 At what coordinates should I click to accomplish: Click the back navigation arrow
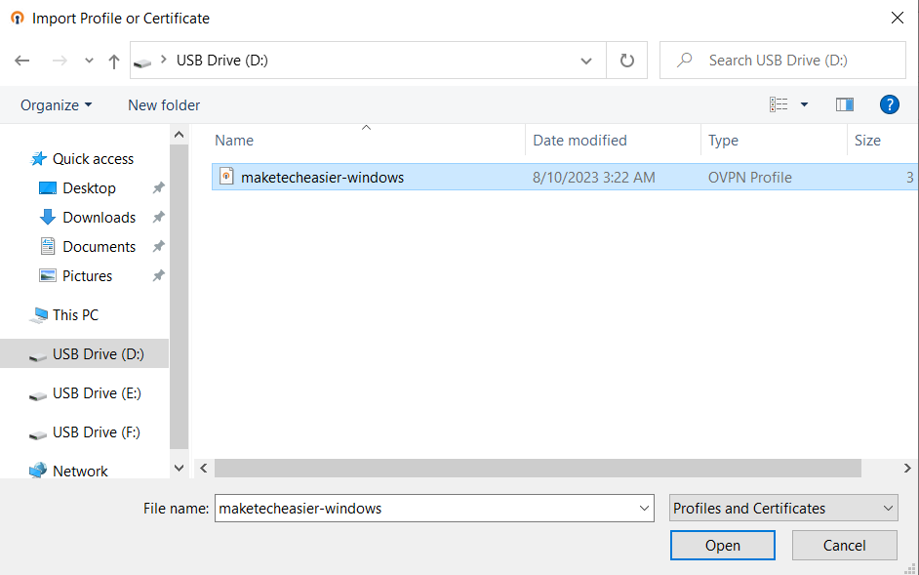(22, 60)
